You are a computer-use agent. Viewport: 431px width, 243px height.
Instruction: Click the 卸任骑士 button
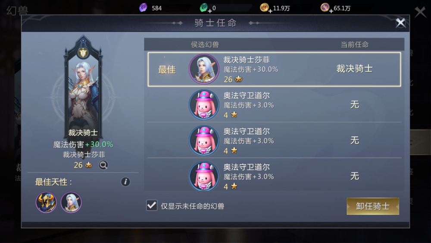click(373, 206)
